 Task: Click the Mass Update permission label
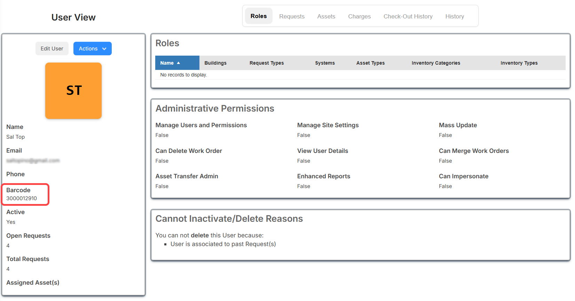click(x=458, y=125)
